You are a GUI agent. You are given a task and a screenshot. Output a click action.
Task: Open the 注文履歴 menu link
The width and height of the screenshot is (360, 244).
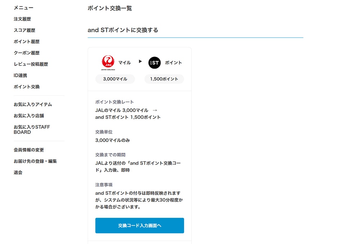pos(22,19)
